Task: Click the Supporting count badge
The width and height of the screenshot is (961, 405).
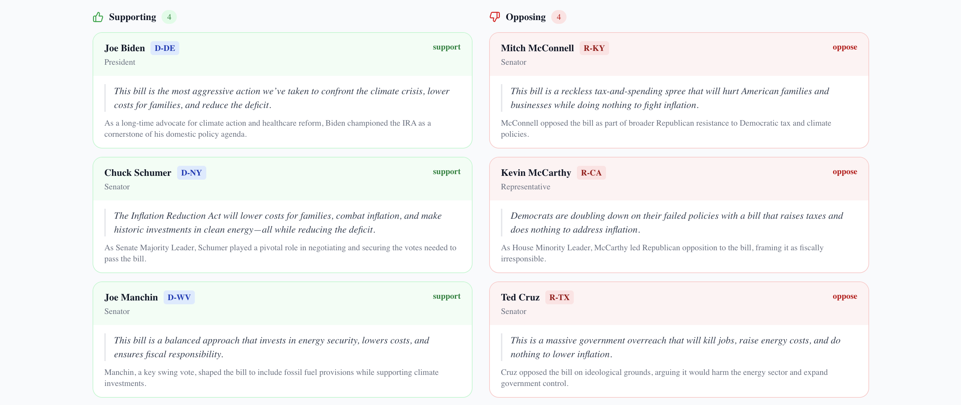Action: click(x=169, y=17)
